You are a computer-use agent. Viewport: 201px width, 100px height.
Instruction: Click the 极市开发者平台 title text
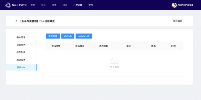(19, 5)
